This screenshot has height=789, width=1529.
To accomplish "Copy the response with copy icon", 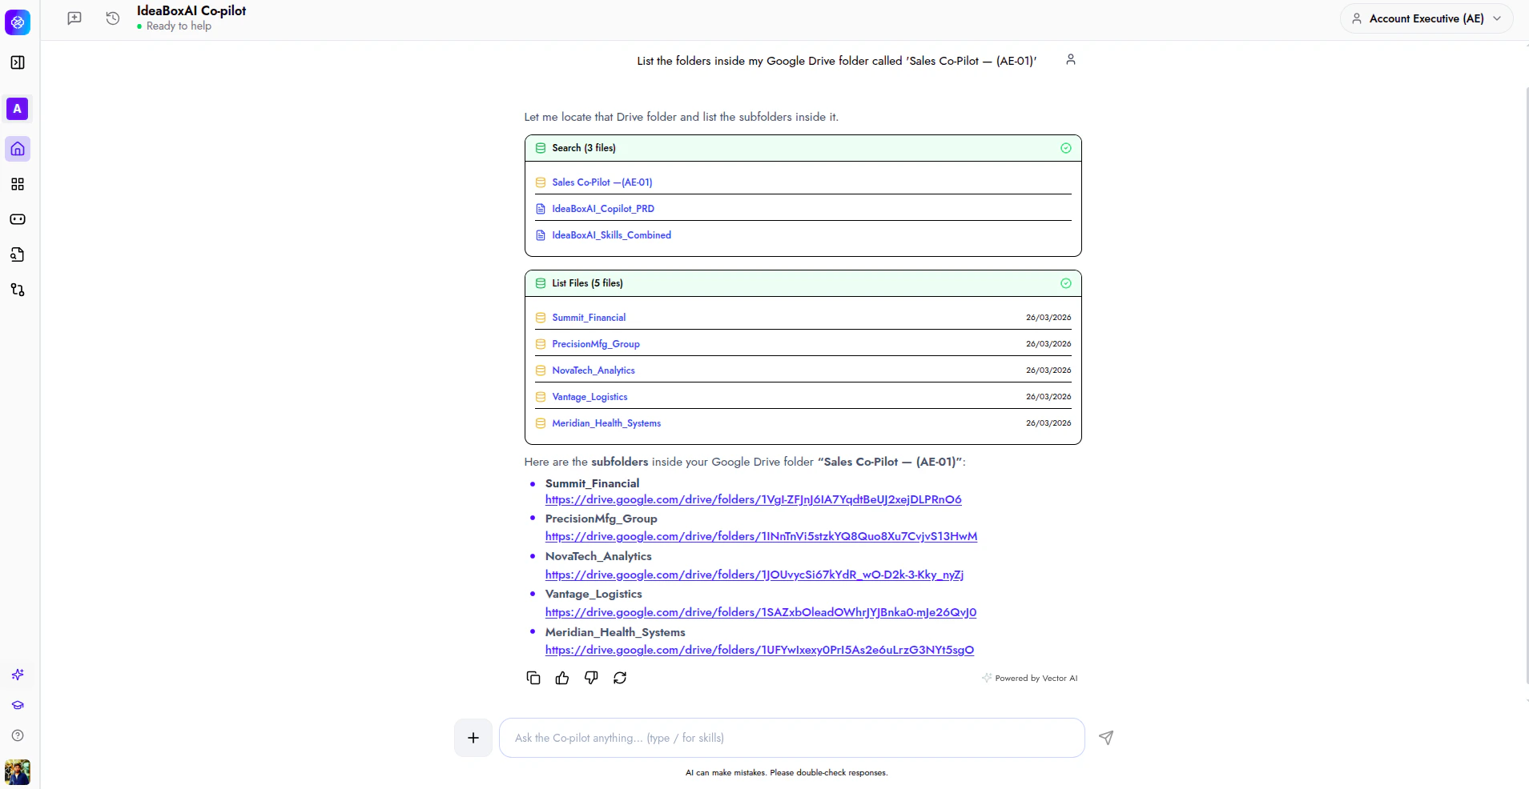I will click(x=533, y=678).
